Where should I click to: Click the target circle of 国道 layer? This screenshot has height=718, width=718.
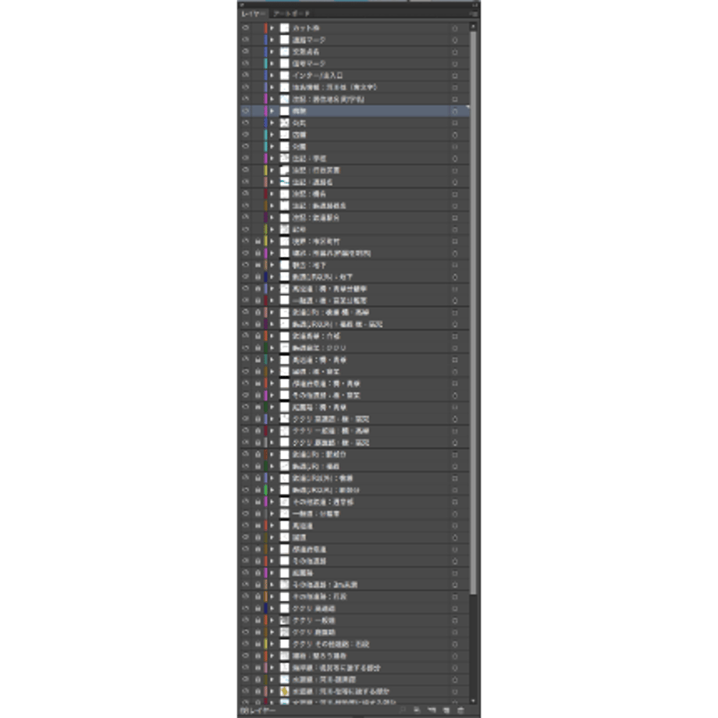pos(455,538)
